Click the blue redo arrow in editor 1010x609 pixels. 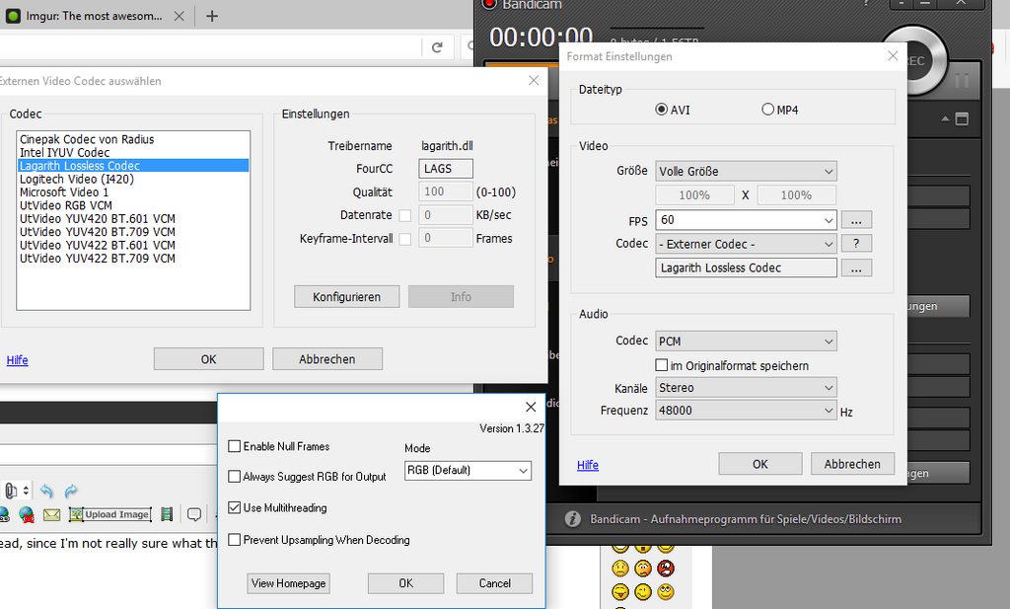(x=71, y=492)
